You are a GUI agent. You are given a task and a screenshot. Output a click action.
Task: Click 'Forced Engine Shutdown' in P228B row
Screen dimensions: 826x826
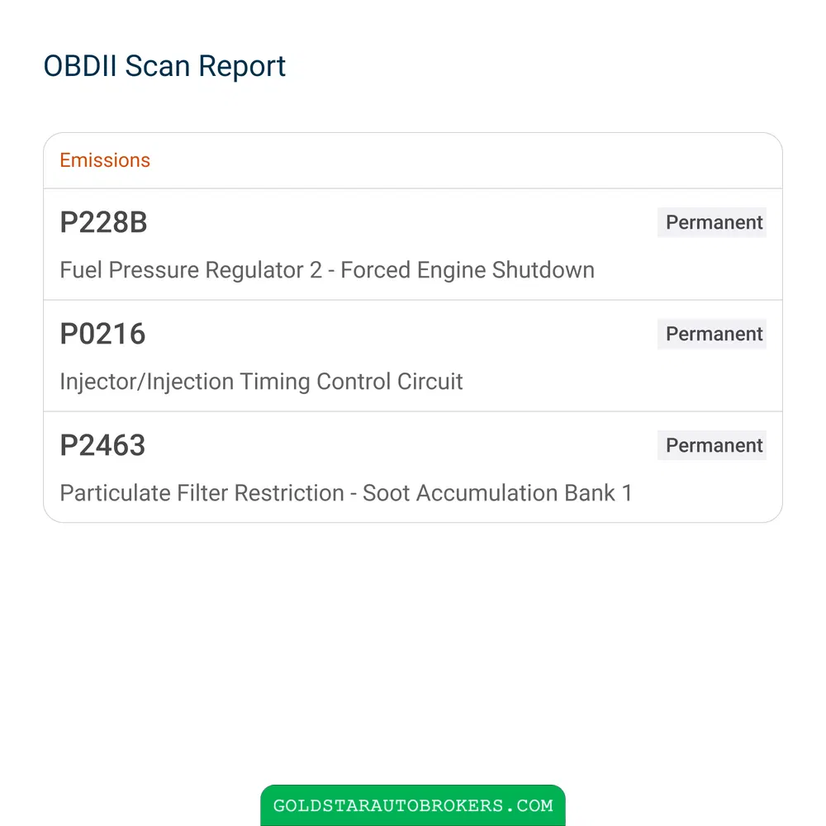coord(468,270)
